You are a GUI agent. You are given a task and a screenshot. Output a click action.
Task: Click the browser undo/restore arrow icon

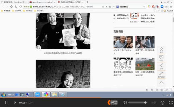click(x=16, y=7)
